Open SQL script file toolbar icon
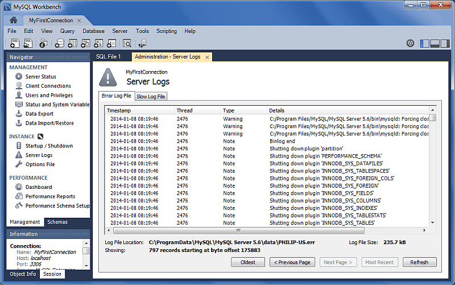This screenshot has height=285, width=455. (28, 43)
